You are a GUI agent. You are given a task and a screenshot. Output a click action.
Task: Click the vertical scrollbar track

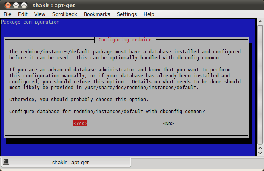click(260, 85)
